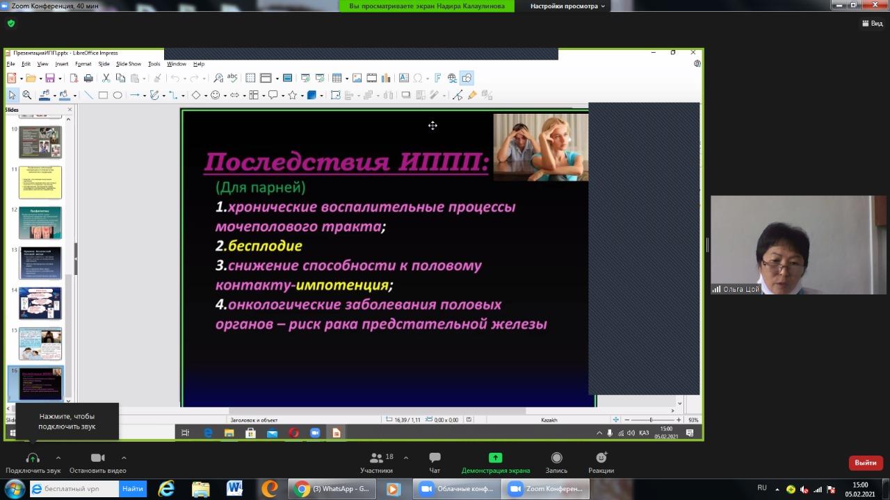Viewport: 890px width, 500px height.
Task: Open the Zoom Chat panel
Action: (x=435, y=458)
